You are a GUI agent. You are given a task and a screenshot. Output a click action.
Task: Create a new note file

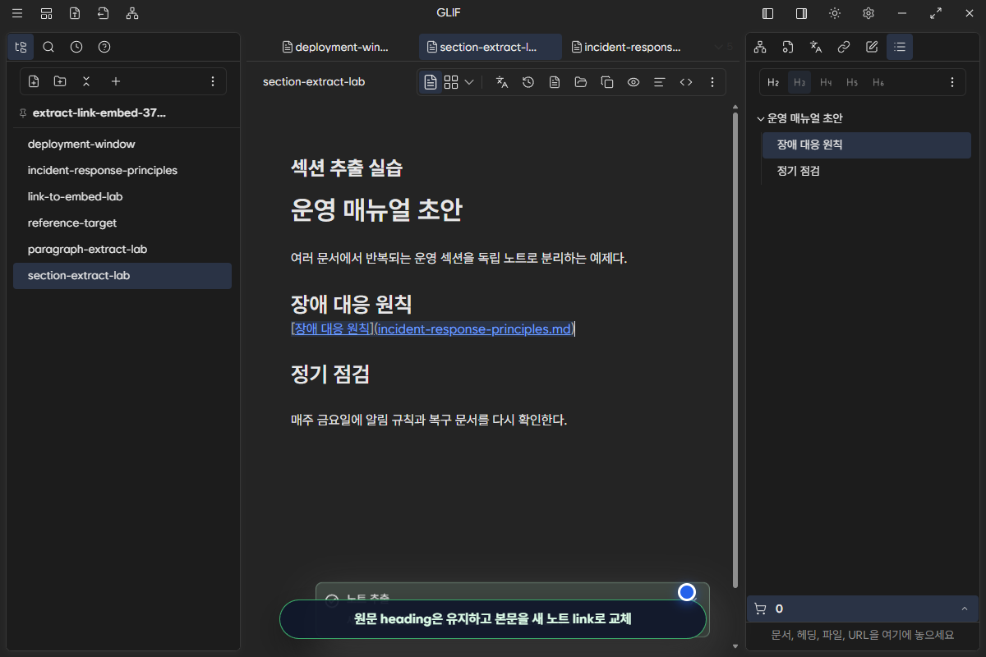[34, 81]
